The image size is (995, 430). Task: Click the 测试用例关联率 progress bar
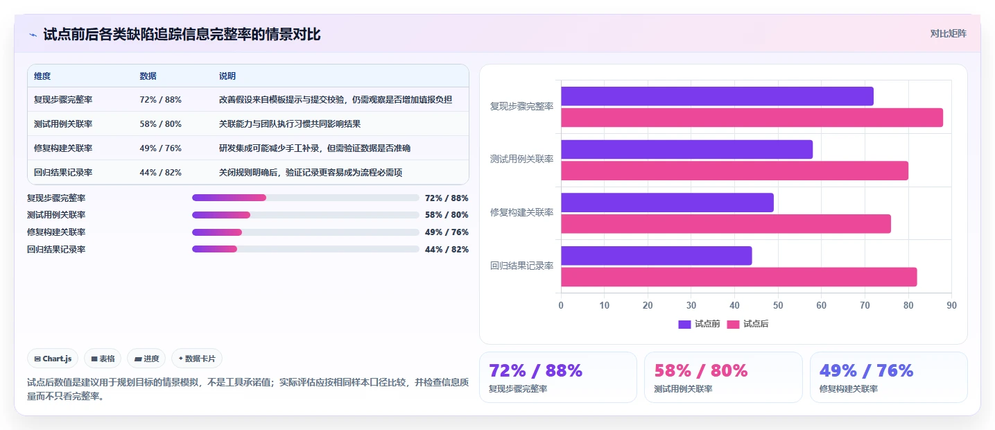[306, 215]
